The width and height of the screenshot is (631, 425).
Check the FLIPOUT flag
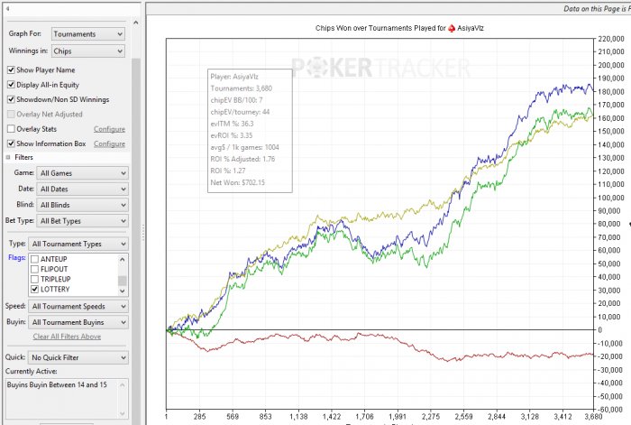[34, 269]
